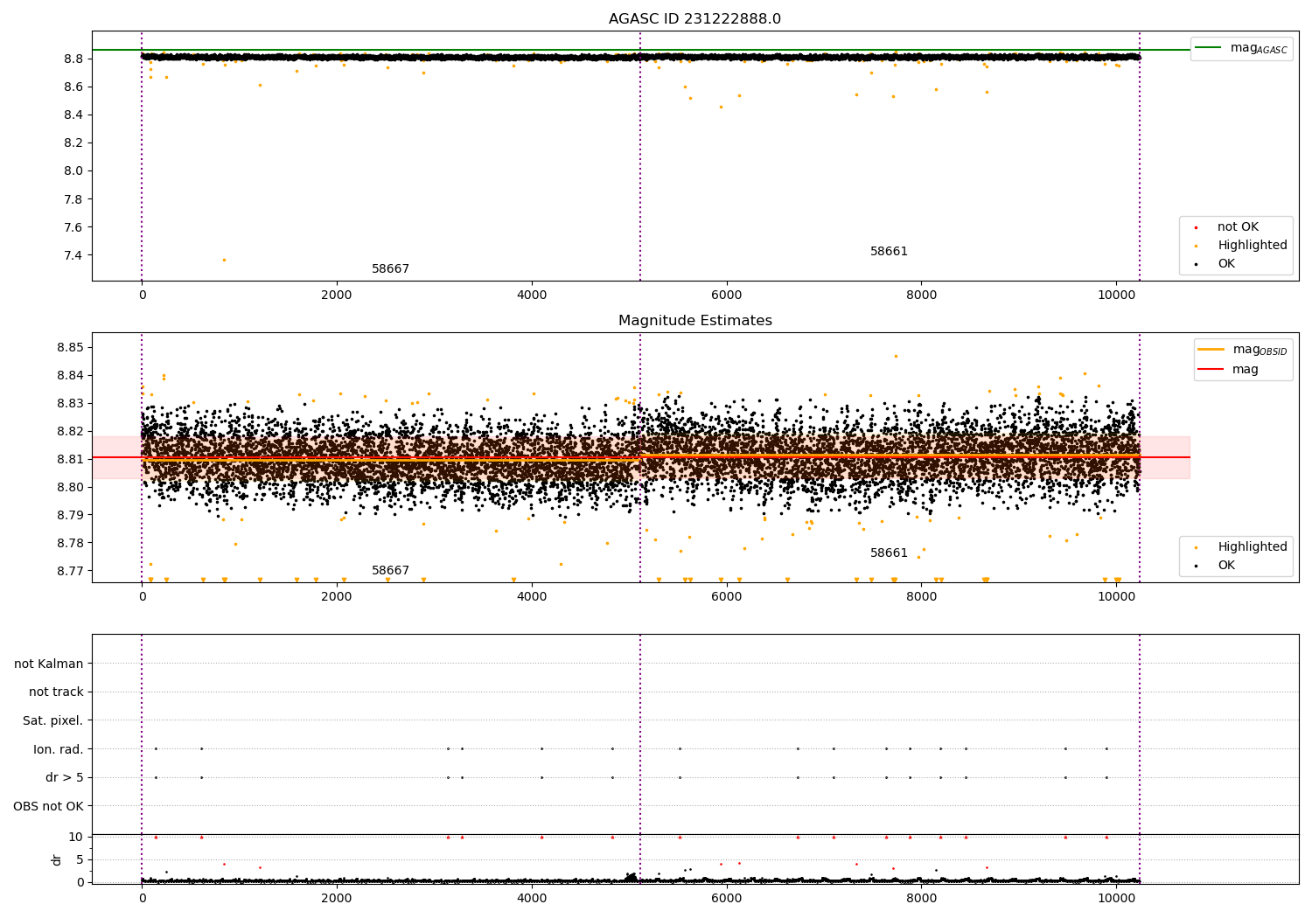The image size is (1312, 918).
Task: Click the "not track" axis label
Action: coord(56,692)
